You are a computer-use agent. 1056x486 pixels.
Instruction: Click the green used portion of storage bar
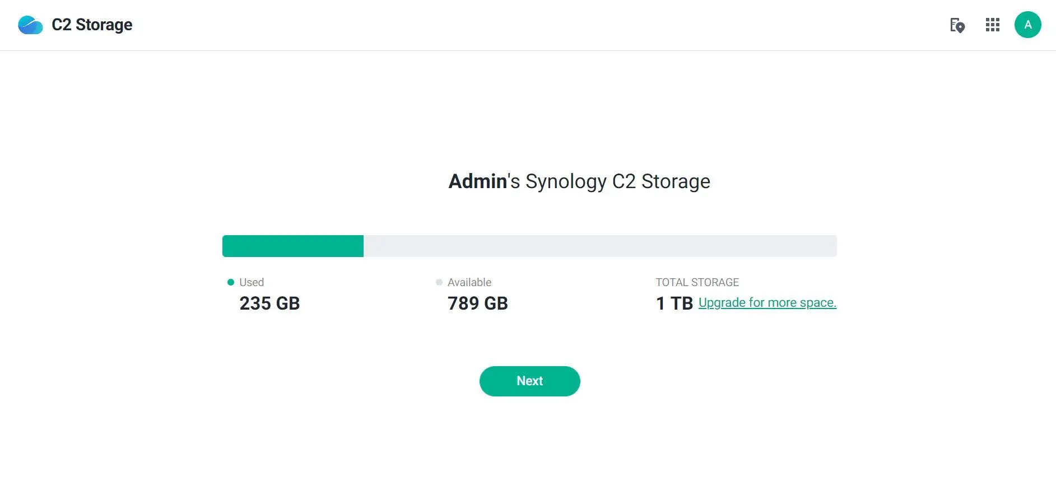[293, 246]
